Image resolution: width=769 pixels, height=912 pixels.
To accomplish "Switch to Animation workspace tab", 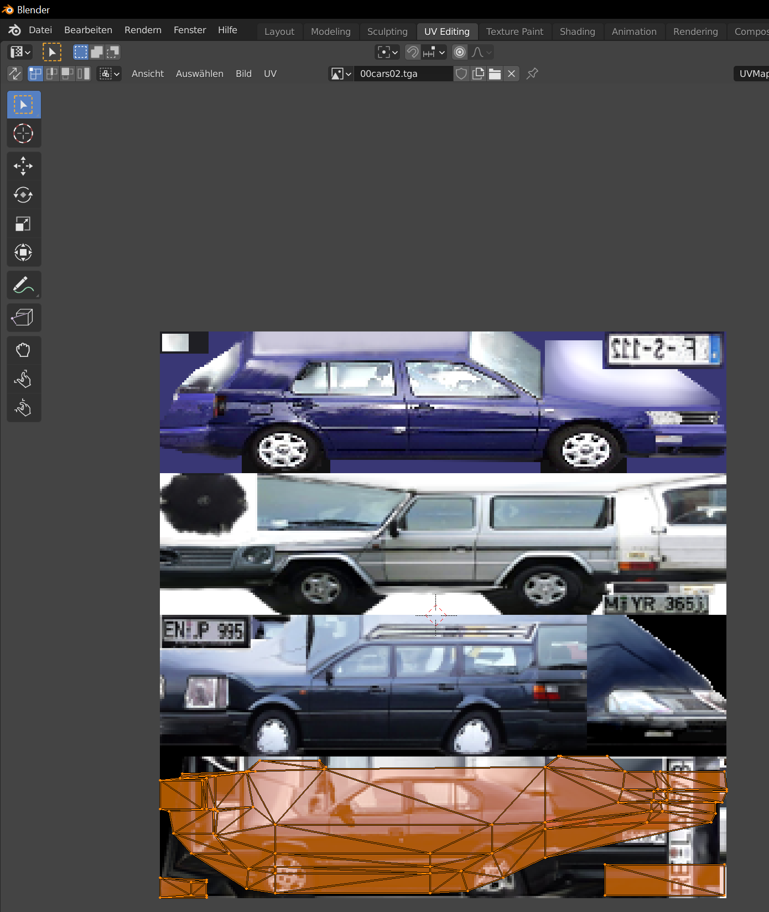I will pos(634,32).
